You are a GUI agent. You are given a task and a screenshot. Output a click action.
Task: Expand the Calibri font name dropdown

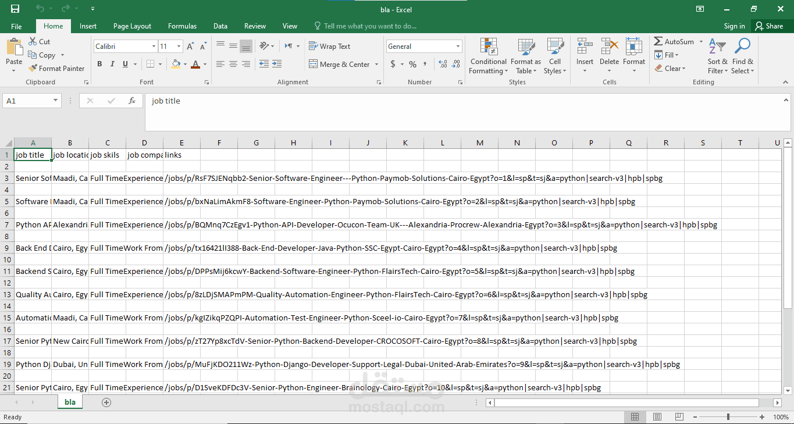click(154, 47)
